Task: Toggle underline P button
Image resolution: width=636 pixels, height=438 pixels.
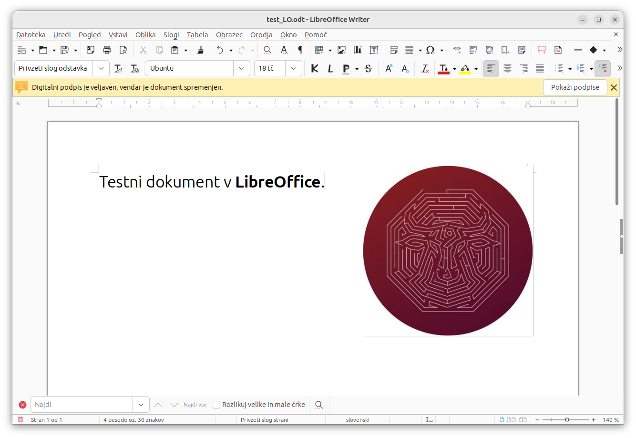Action: (x=346, y=69)
